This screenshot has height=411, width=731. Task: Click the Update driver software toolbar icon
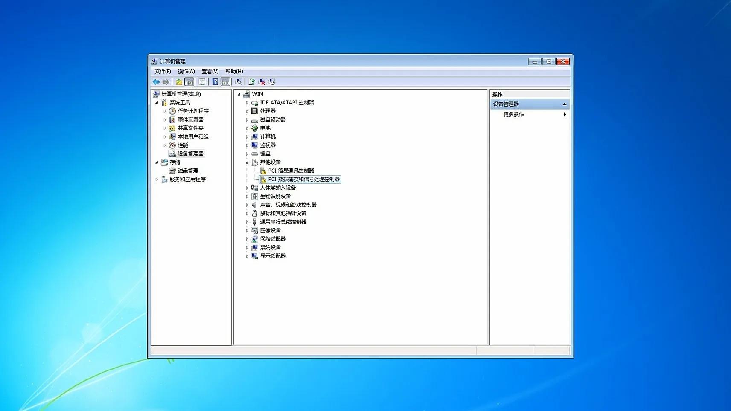(x=252, y=82)
